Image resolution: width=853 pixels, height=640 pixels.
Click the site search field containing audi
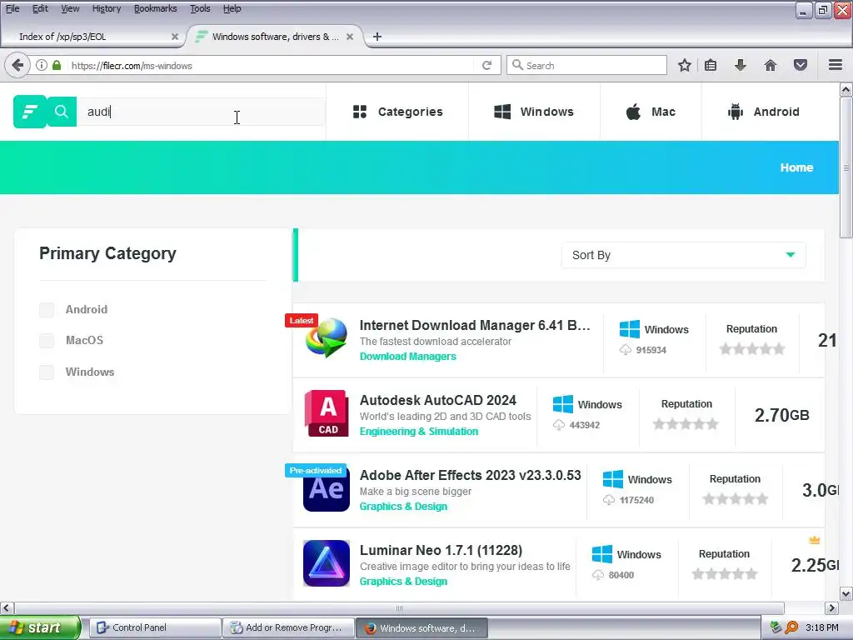pos(201,112)
